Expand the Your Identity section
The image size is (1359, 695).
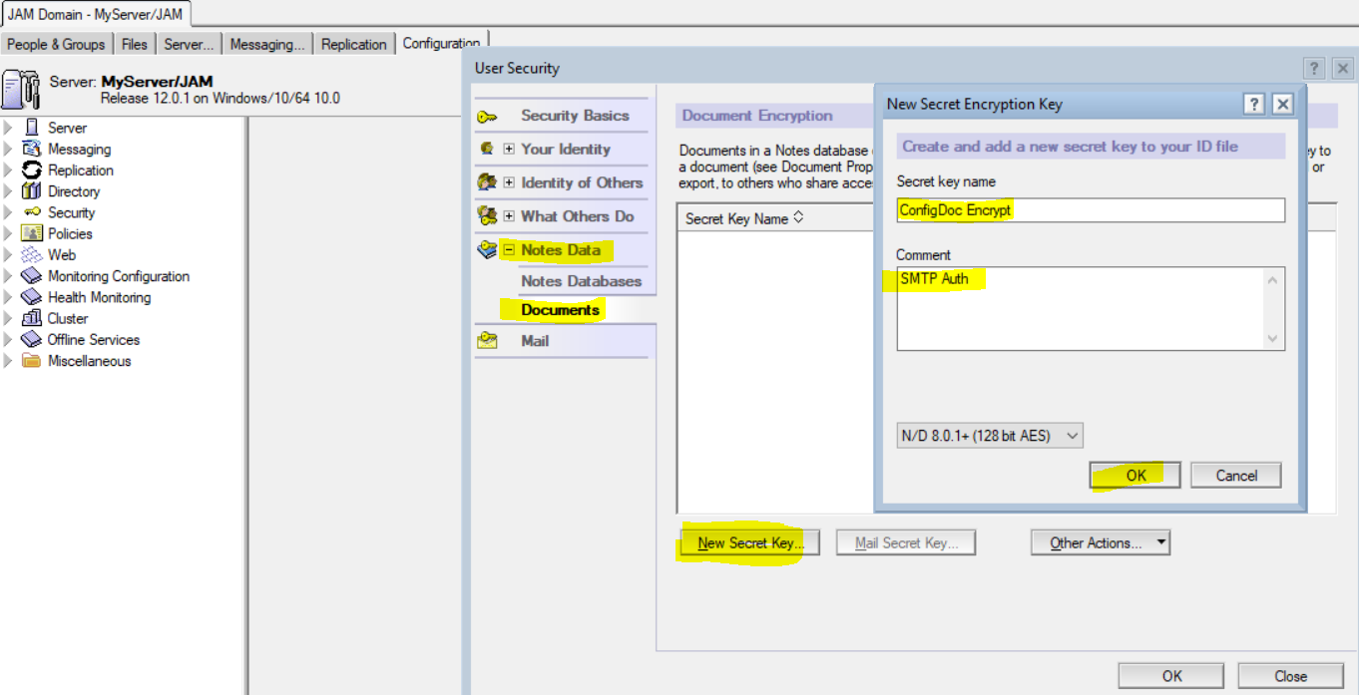[x=509, y=149]
